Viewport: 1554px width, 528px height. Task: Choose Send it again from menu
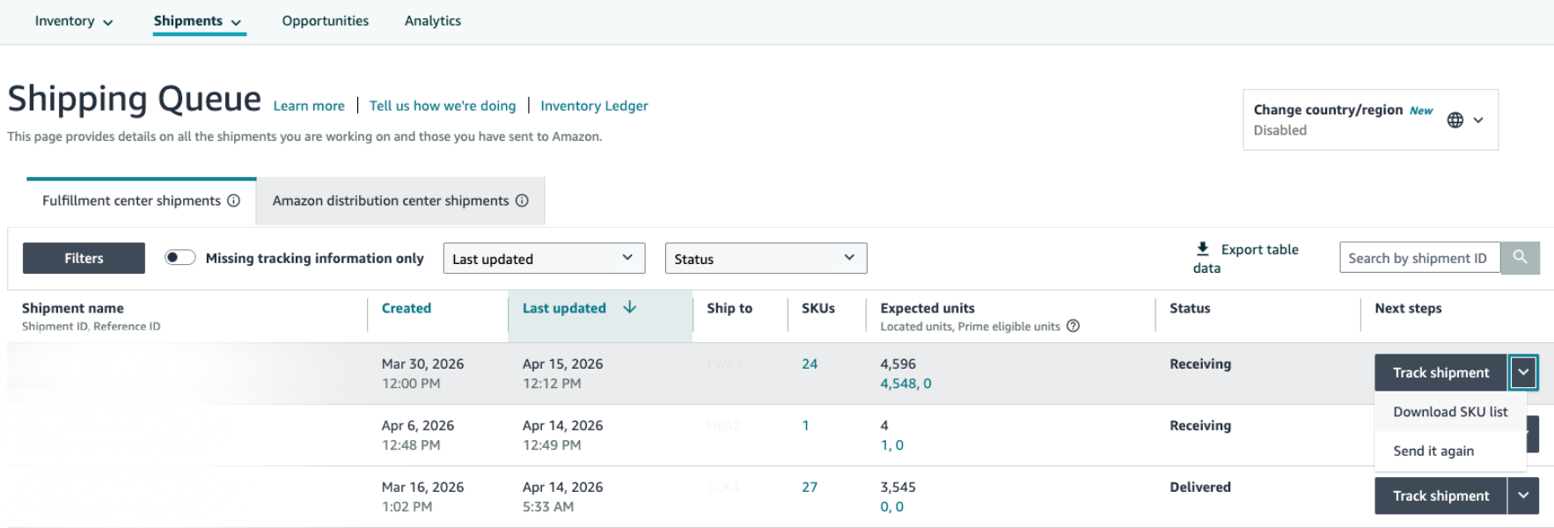[1433, 451]
